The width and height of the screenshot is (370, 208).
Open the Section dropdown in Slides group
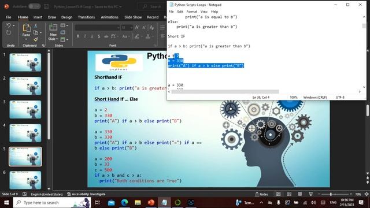pyautogui.click(x=64, y=39)
